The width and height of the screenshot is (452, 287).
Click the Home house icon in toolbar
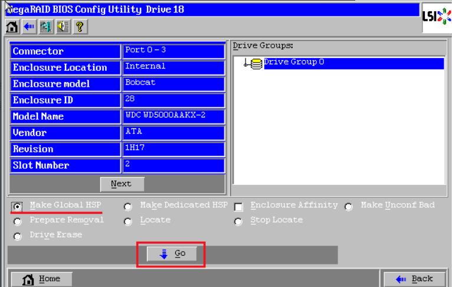(12, 27)
